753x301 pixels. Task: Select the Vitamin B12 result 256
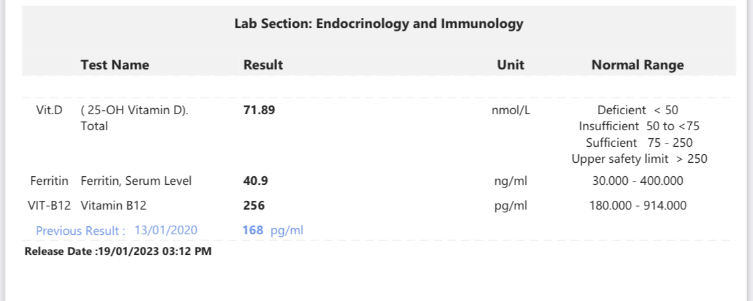pos(254,206)
